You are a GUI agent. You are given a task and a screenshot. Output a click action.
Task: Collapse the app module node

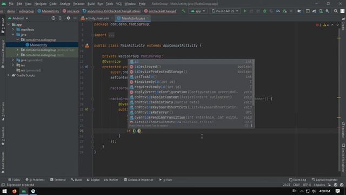(9, 24)
